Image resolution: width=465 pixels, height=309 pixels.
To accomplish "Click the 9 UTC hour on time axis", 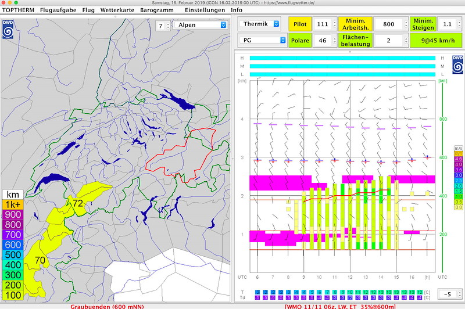I will [x=303, y=277].
